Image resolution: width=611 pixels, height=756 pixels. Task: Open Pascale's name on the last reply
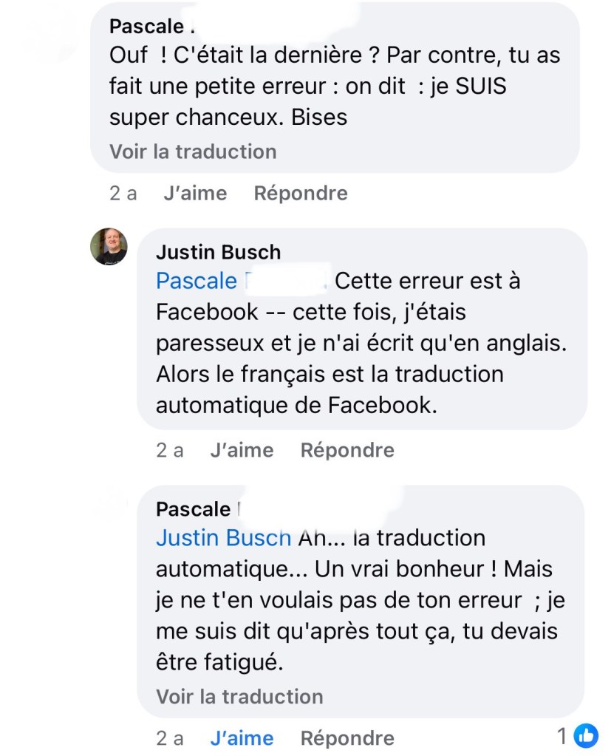pos(193,509)
